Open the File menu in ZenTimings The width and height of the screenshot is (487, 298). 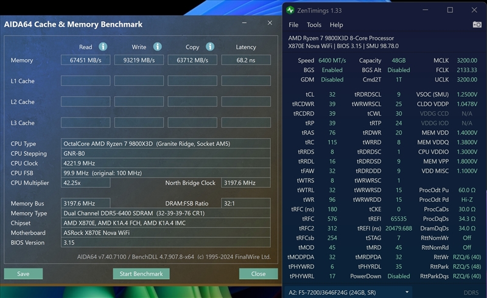point(293,25)
